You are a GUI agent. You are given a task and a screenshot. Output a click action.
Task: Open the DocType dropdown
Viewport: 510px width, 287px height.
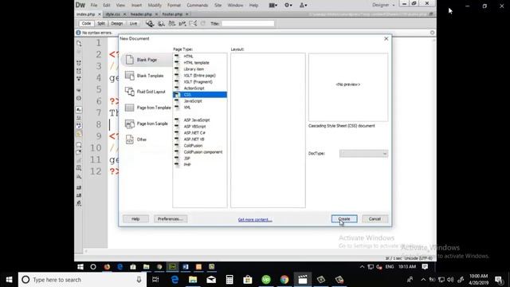point(363,153)
